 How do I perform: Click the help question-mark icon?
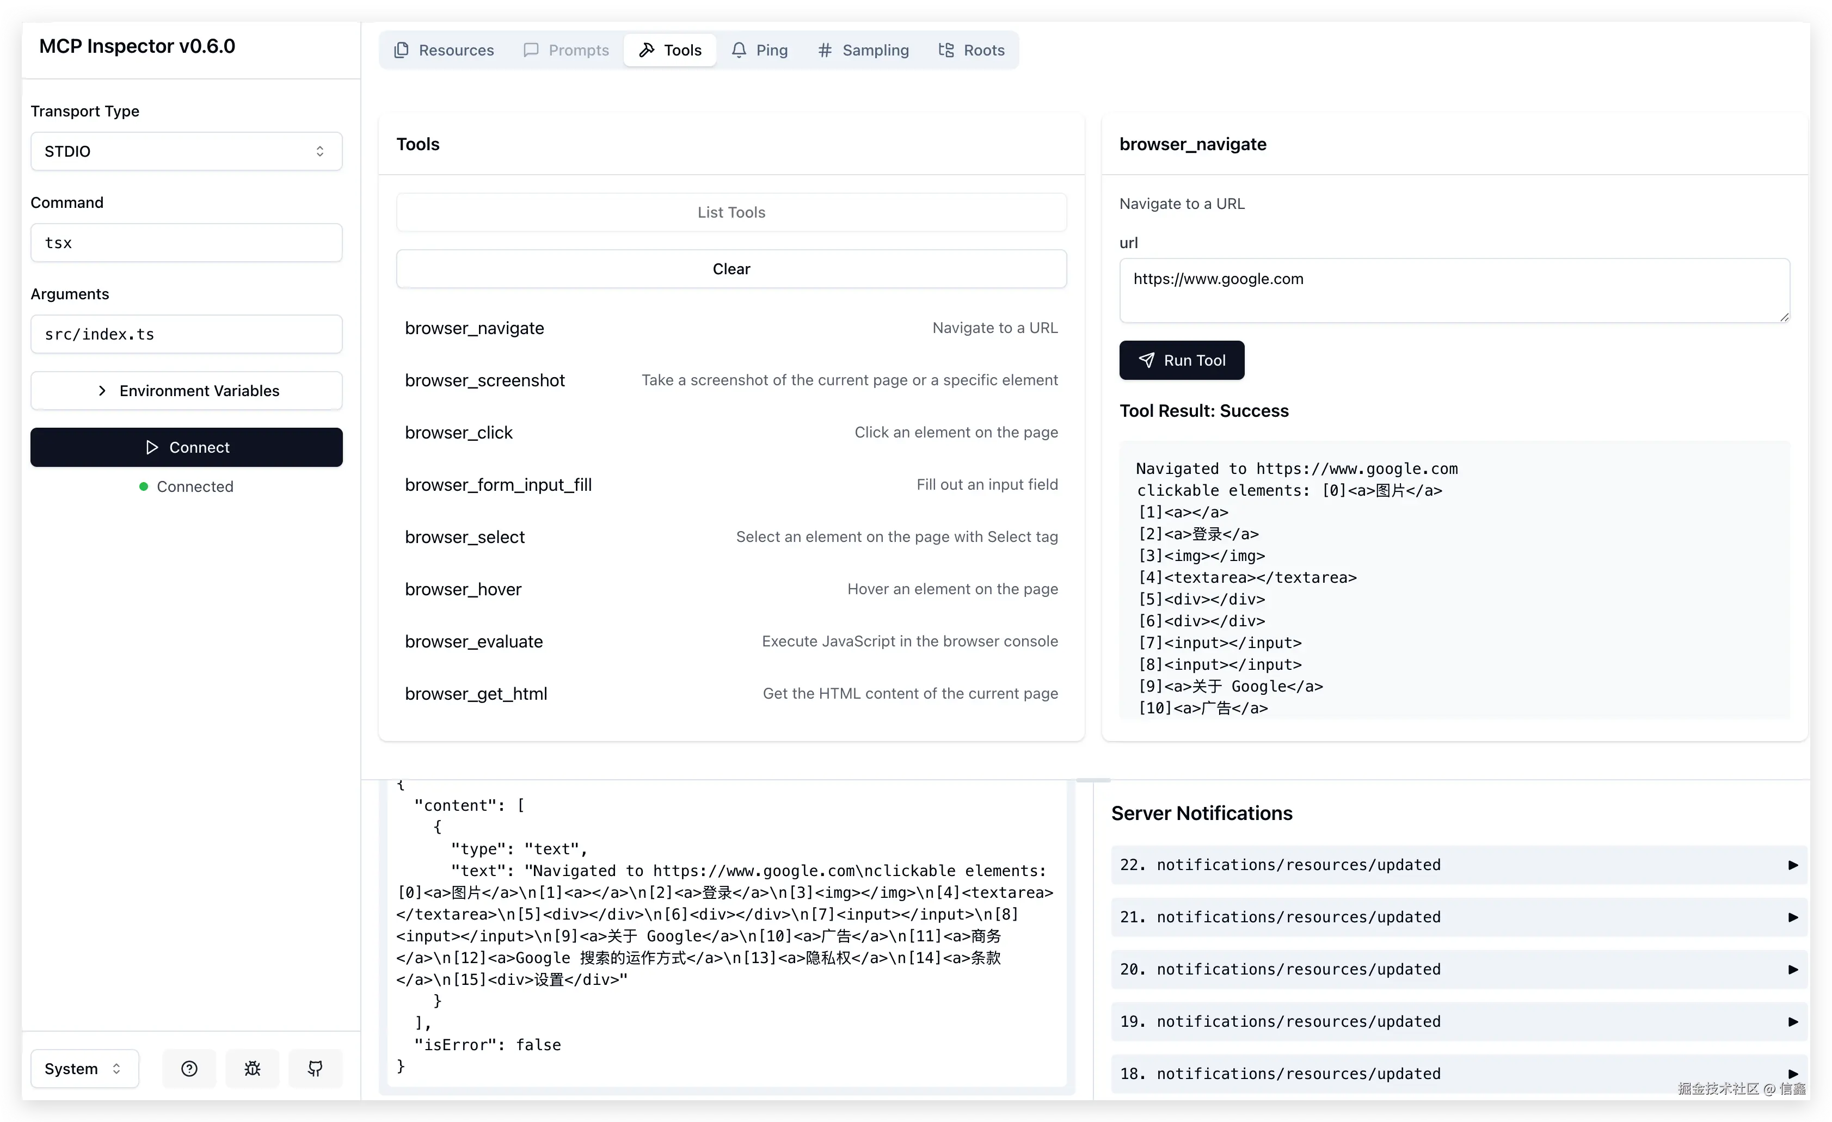pos(189,1069)
